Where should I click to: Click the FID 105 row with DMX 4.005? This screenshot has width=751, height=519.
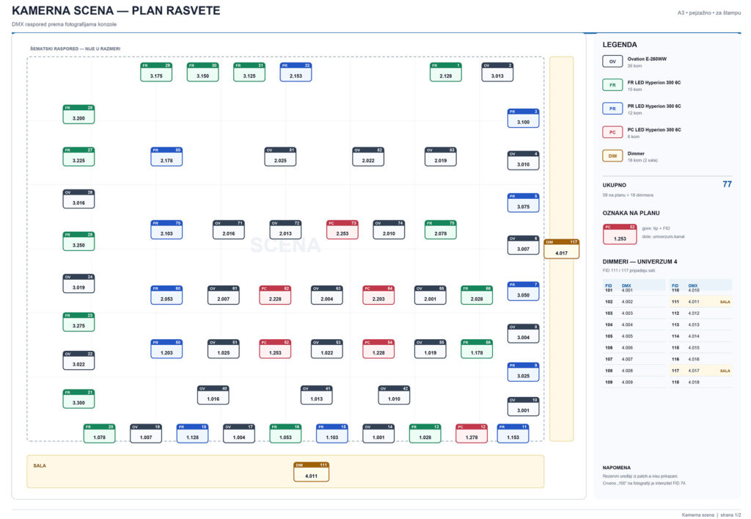pyautogui.click(x=634, y=336)
